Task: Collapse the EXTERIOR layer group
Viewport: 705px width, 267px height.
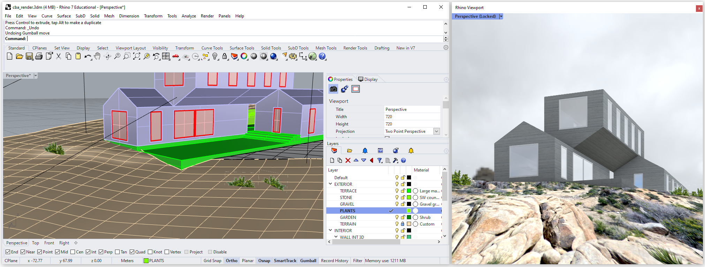Action: point(331,184)
